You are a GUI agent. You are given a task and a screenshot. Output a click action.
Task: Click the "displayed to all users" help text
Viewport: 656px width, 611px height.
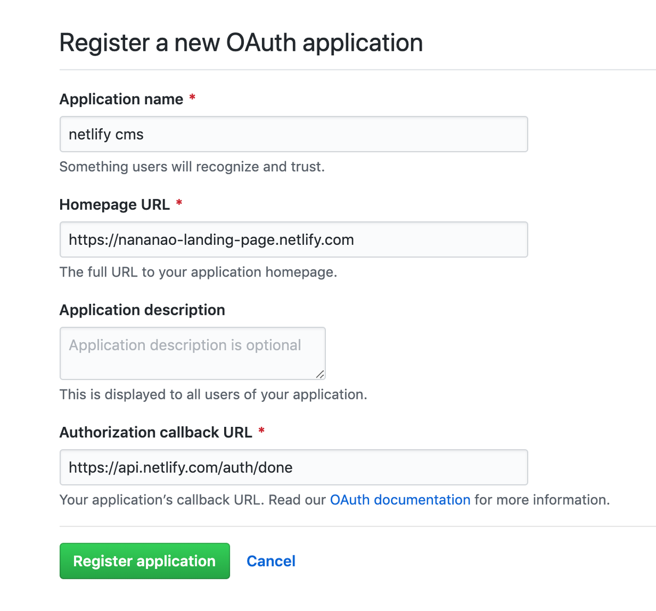point(213,395)
